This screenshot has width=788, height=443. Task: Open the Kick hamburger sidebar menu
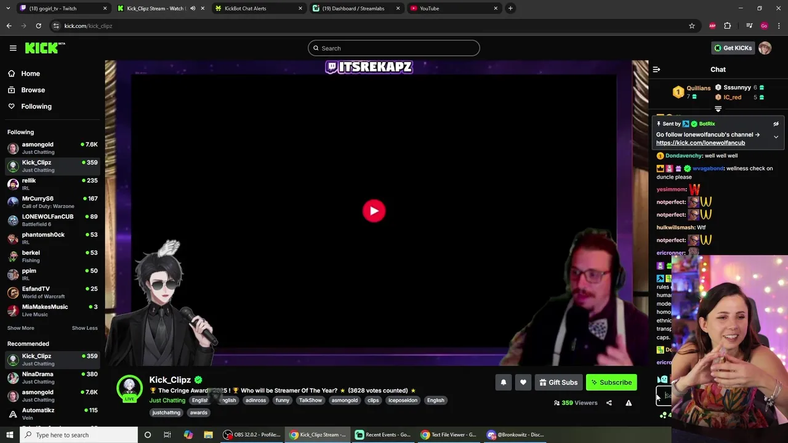tap(13, 48)
